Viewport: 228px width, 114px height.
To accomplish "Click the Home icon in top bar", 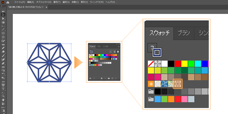I will tap(8, 2).
